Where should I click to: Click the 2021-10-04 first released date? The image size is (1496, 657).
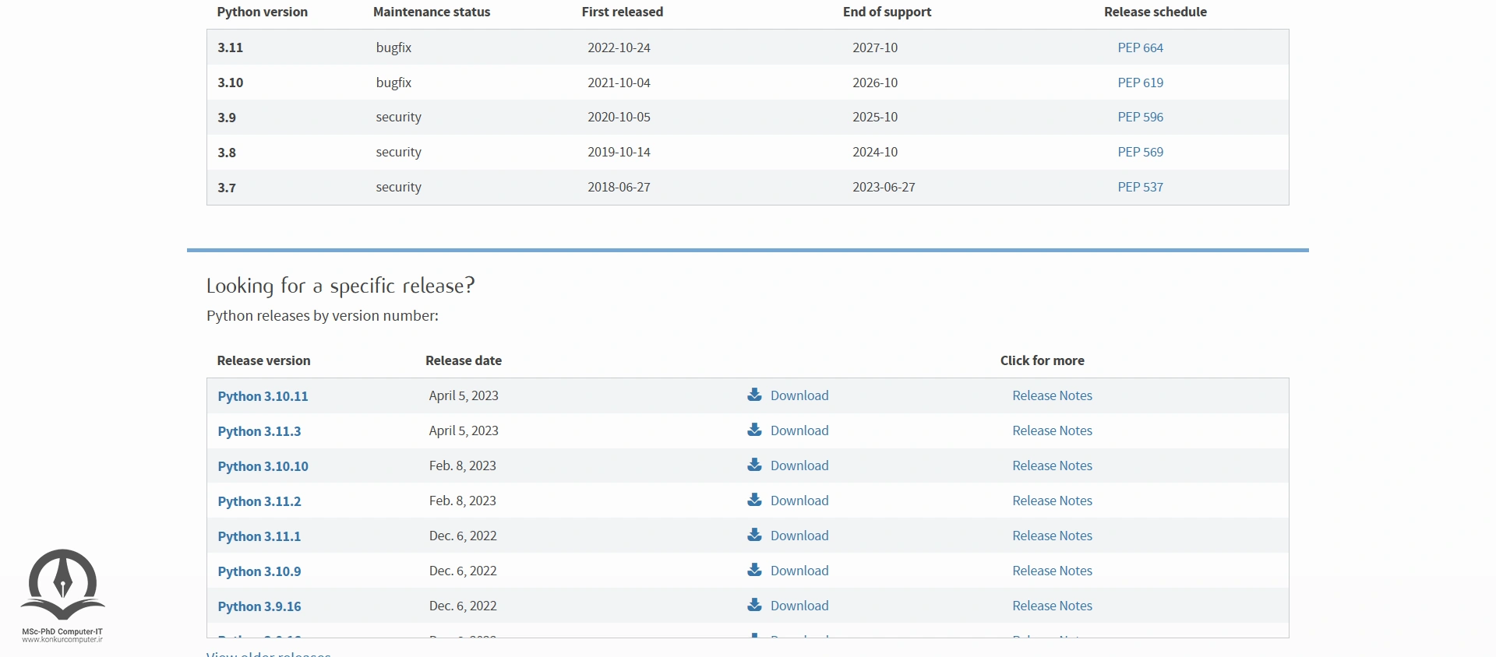click(619, 83)
